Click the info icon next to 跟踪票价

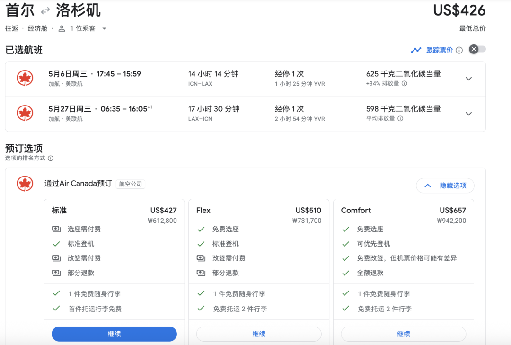click(x=459, y=50)
